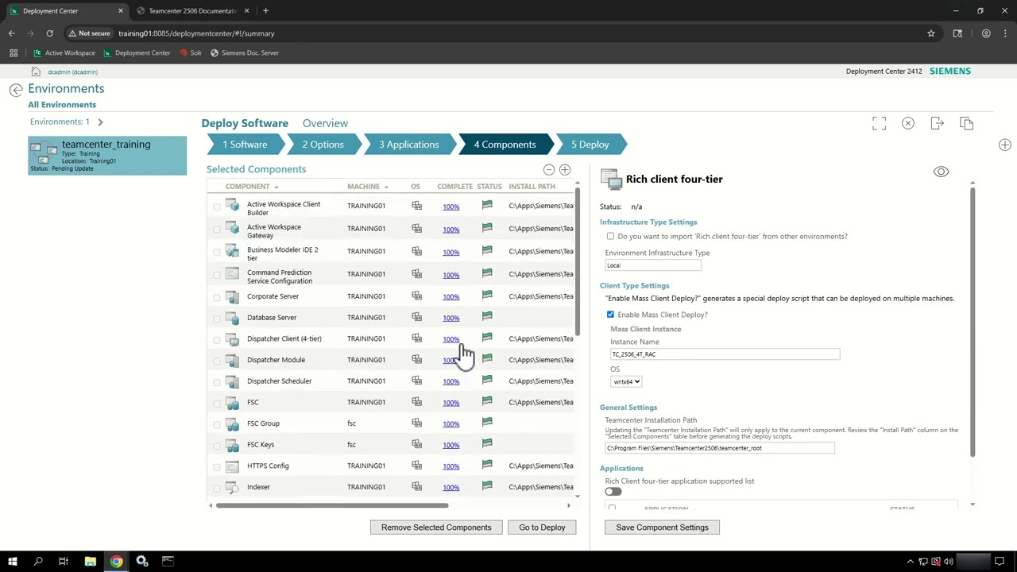Screen dimensions: 1017x572
Task: Open the command prompt taskbar icon
Action: 168,561
